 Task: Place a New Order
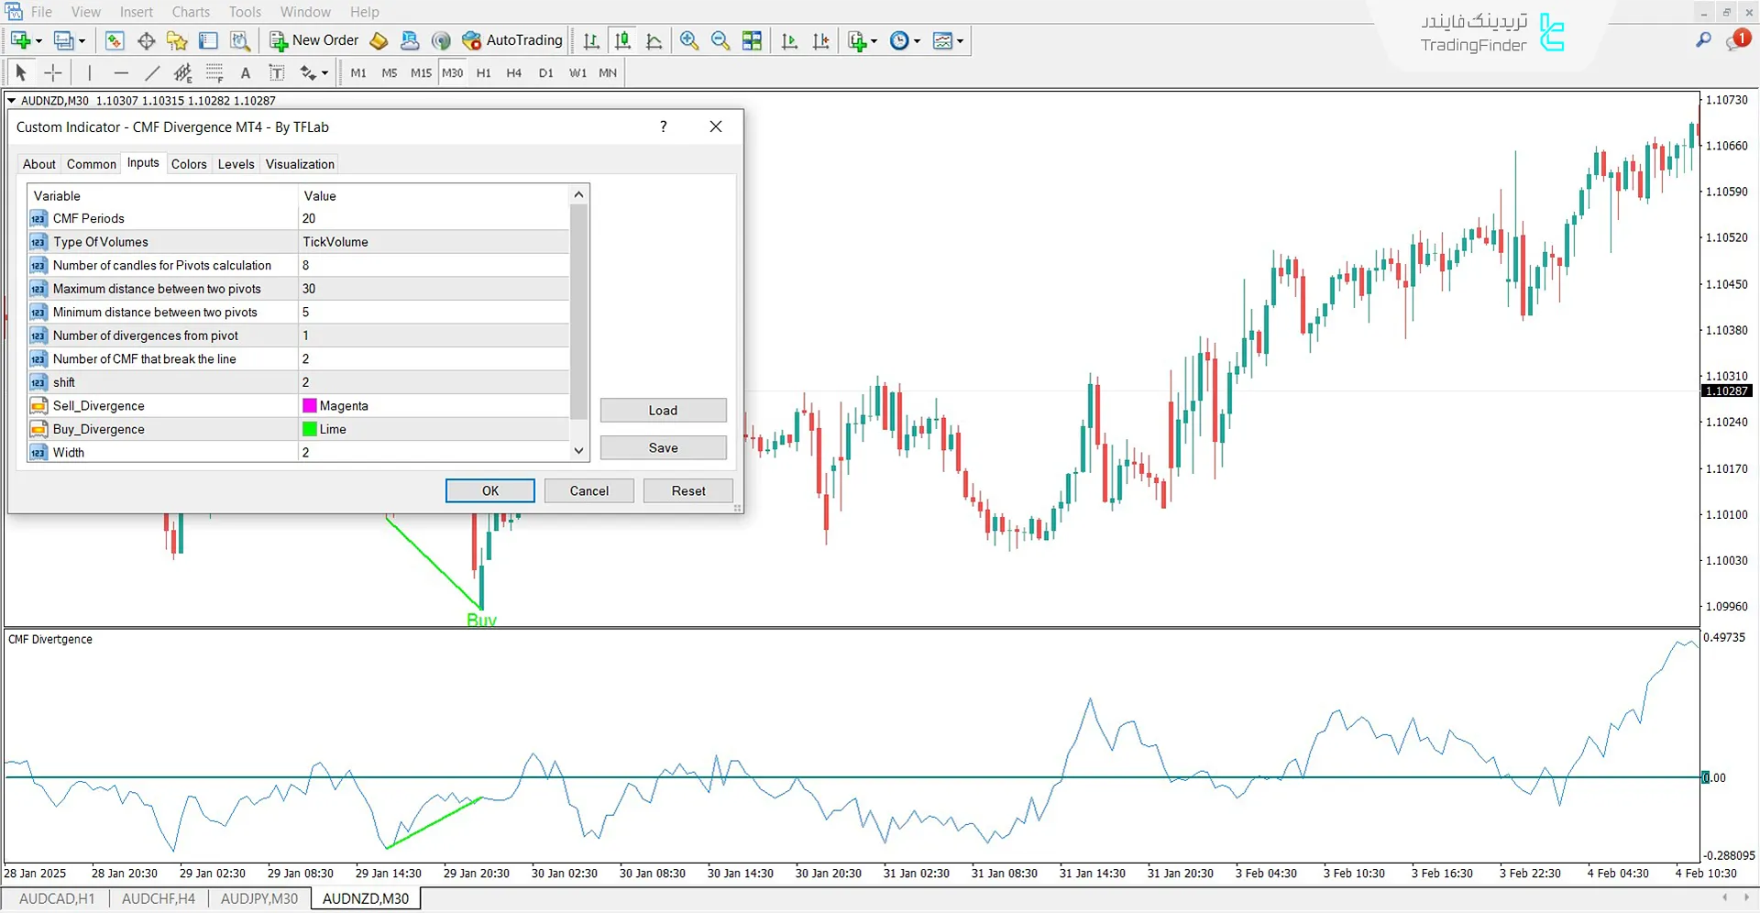[x=313, y=40]
